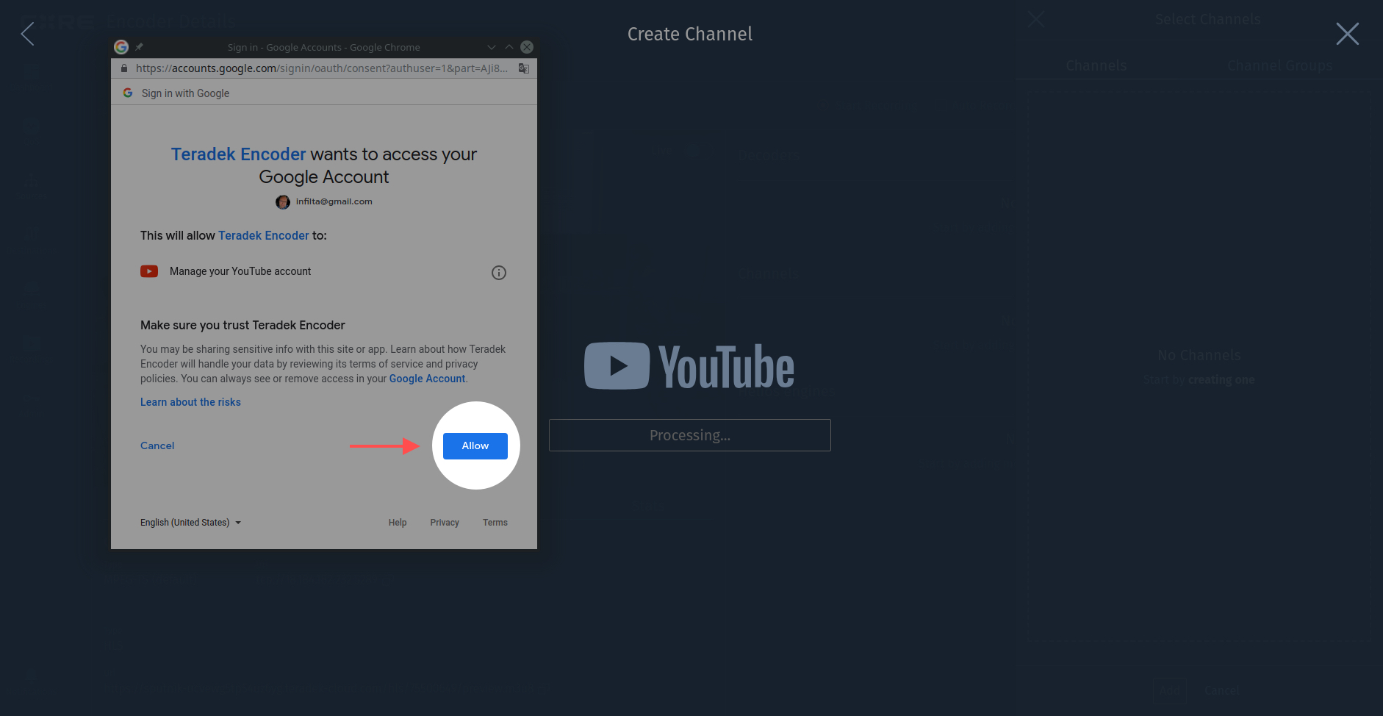Viewport: 1383px width, 716px height.
Task: Click the blue Allow button
Action: 475,446
